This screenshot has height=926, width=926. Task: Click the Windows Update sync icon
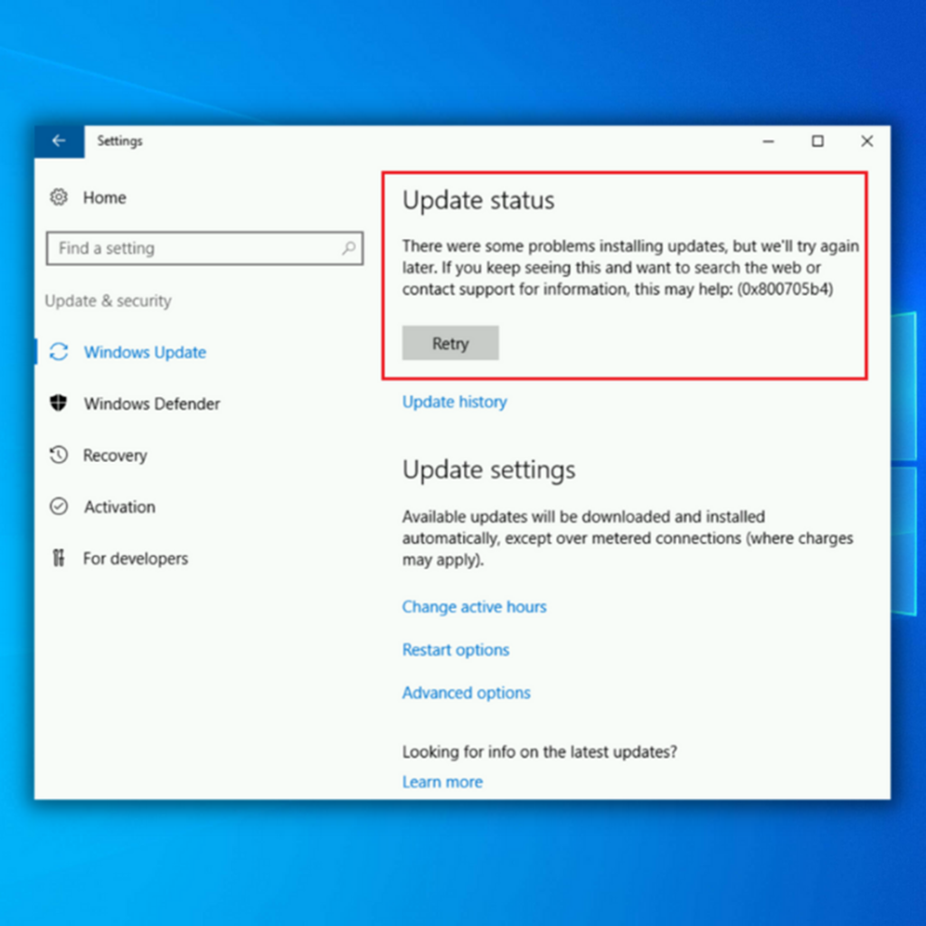click(59, 352)
